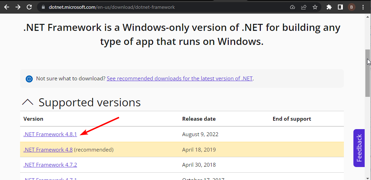Select the dotnet.microsoft.com address bar URL
The height and width of the screenshot is (180, 371).
112,7
